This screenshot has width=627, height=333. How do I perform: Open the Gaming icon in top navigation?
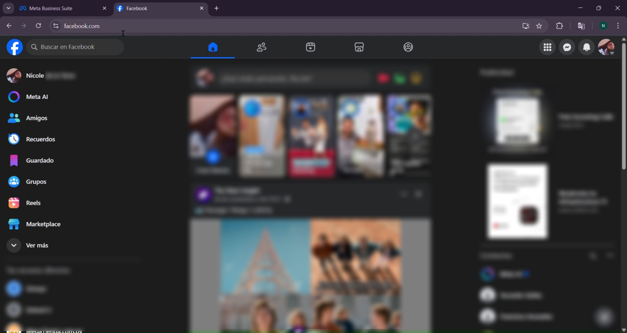(x=408, y=47)
